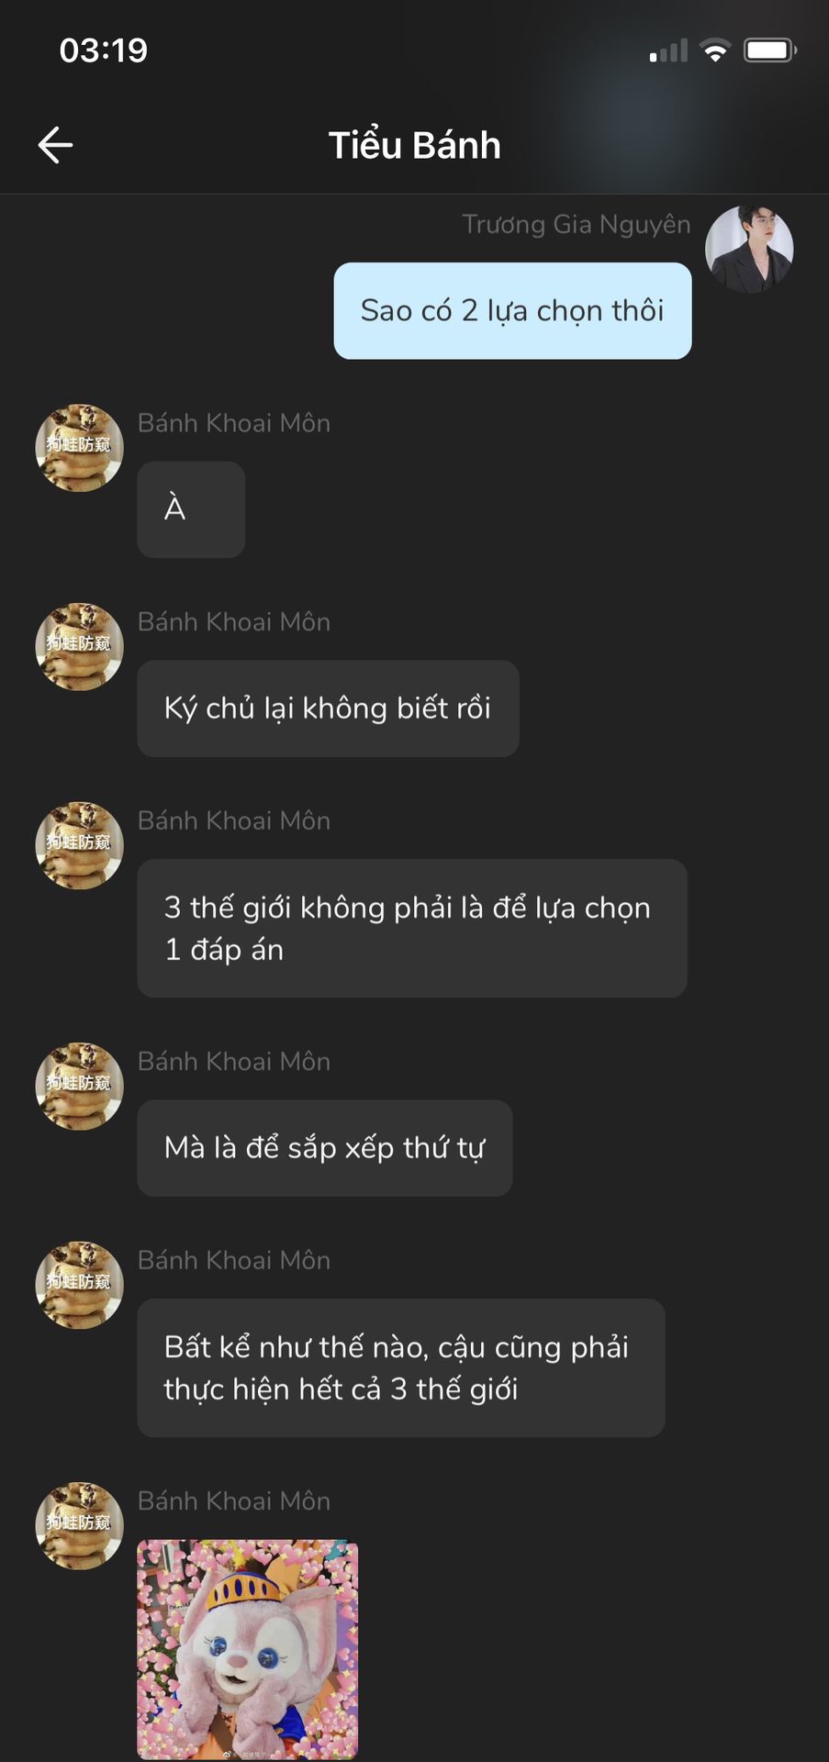Tap the 'À' message bubble
The width and height of the screenshot is (829, 1762).
tap(191, 509)
